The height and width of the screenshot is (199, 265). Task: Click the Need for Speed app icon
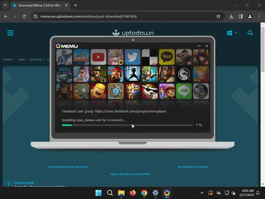tap(64, 74)
